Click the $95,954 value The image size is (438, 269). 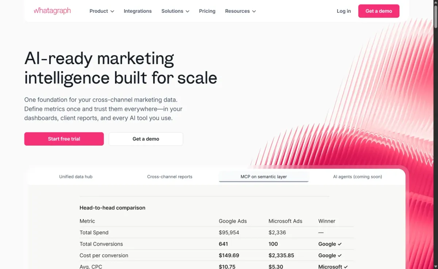tap(229, 232)
